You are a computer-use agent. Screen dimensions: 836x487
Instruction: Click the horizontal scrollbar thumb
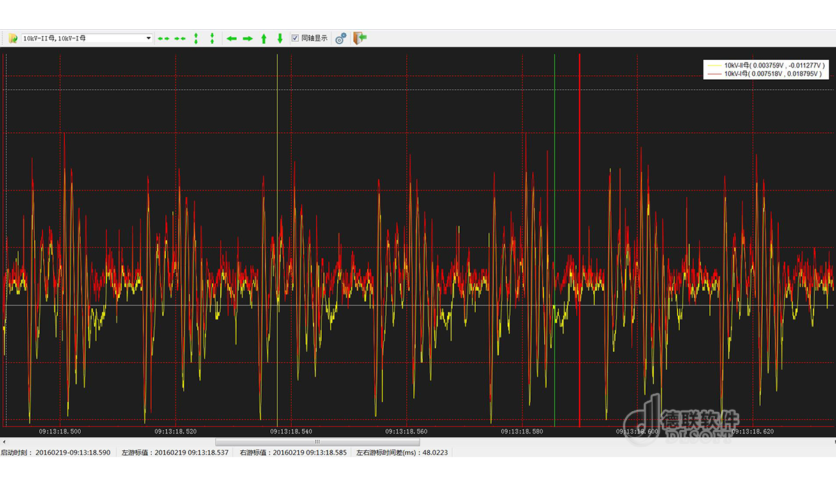(x=318, y=442)
